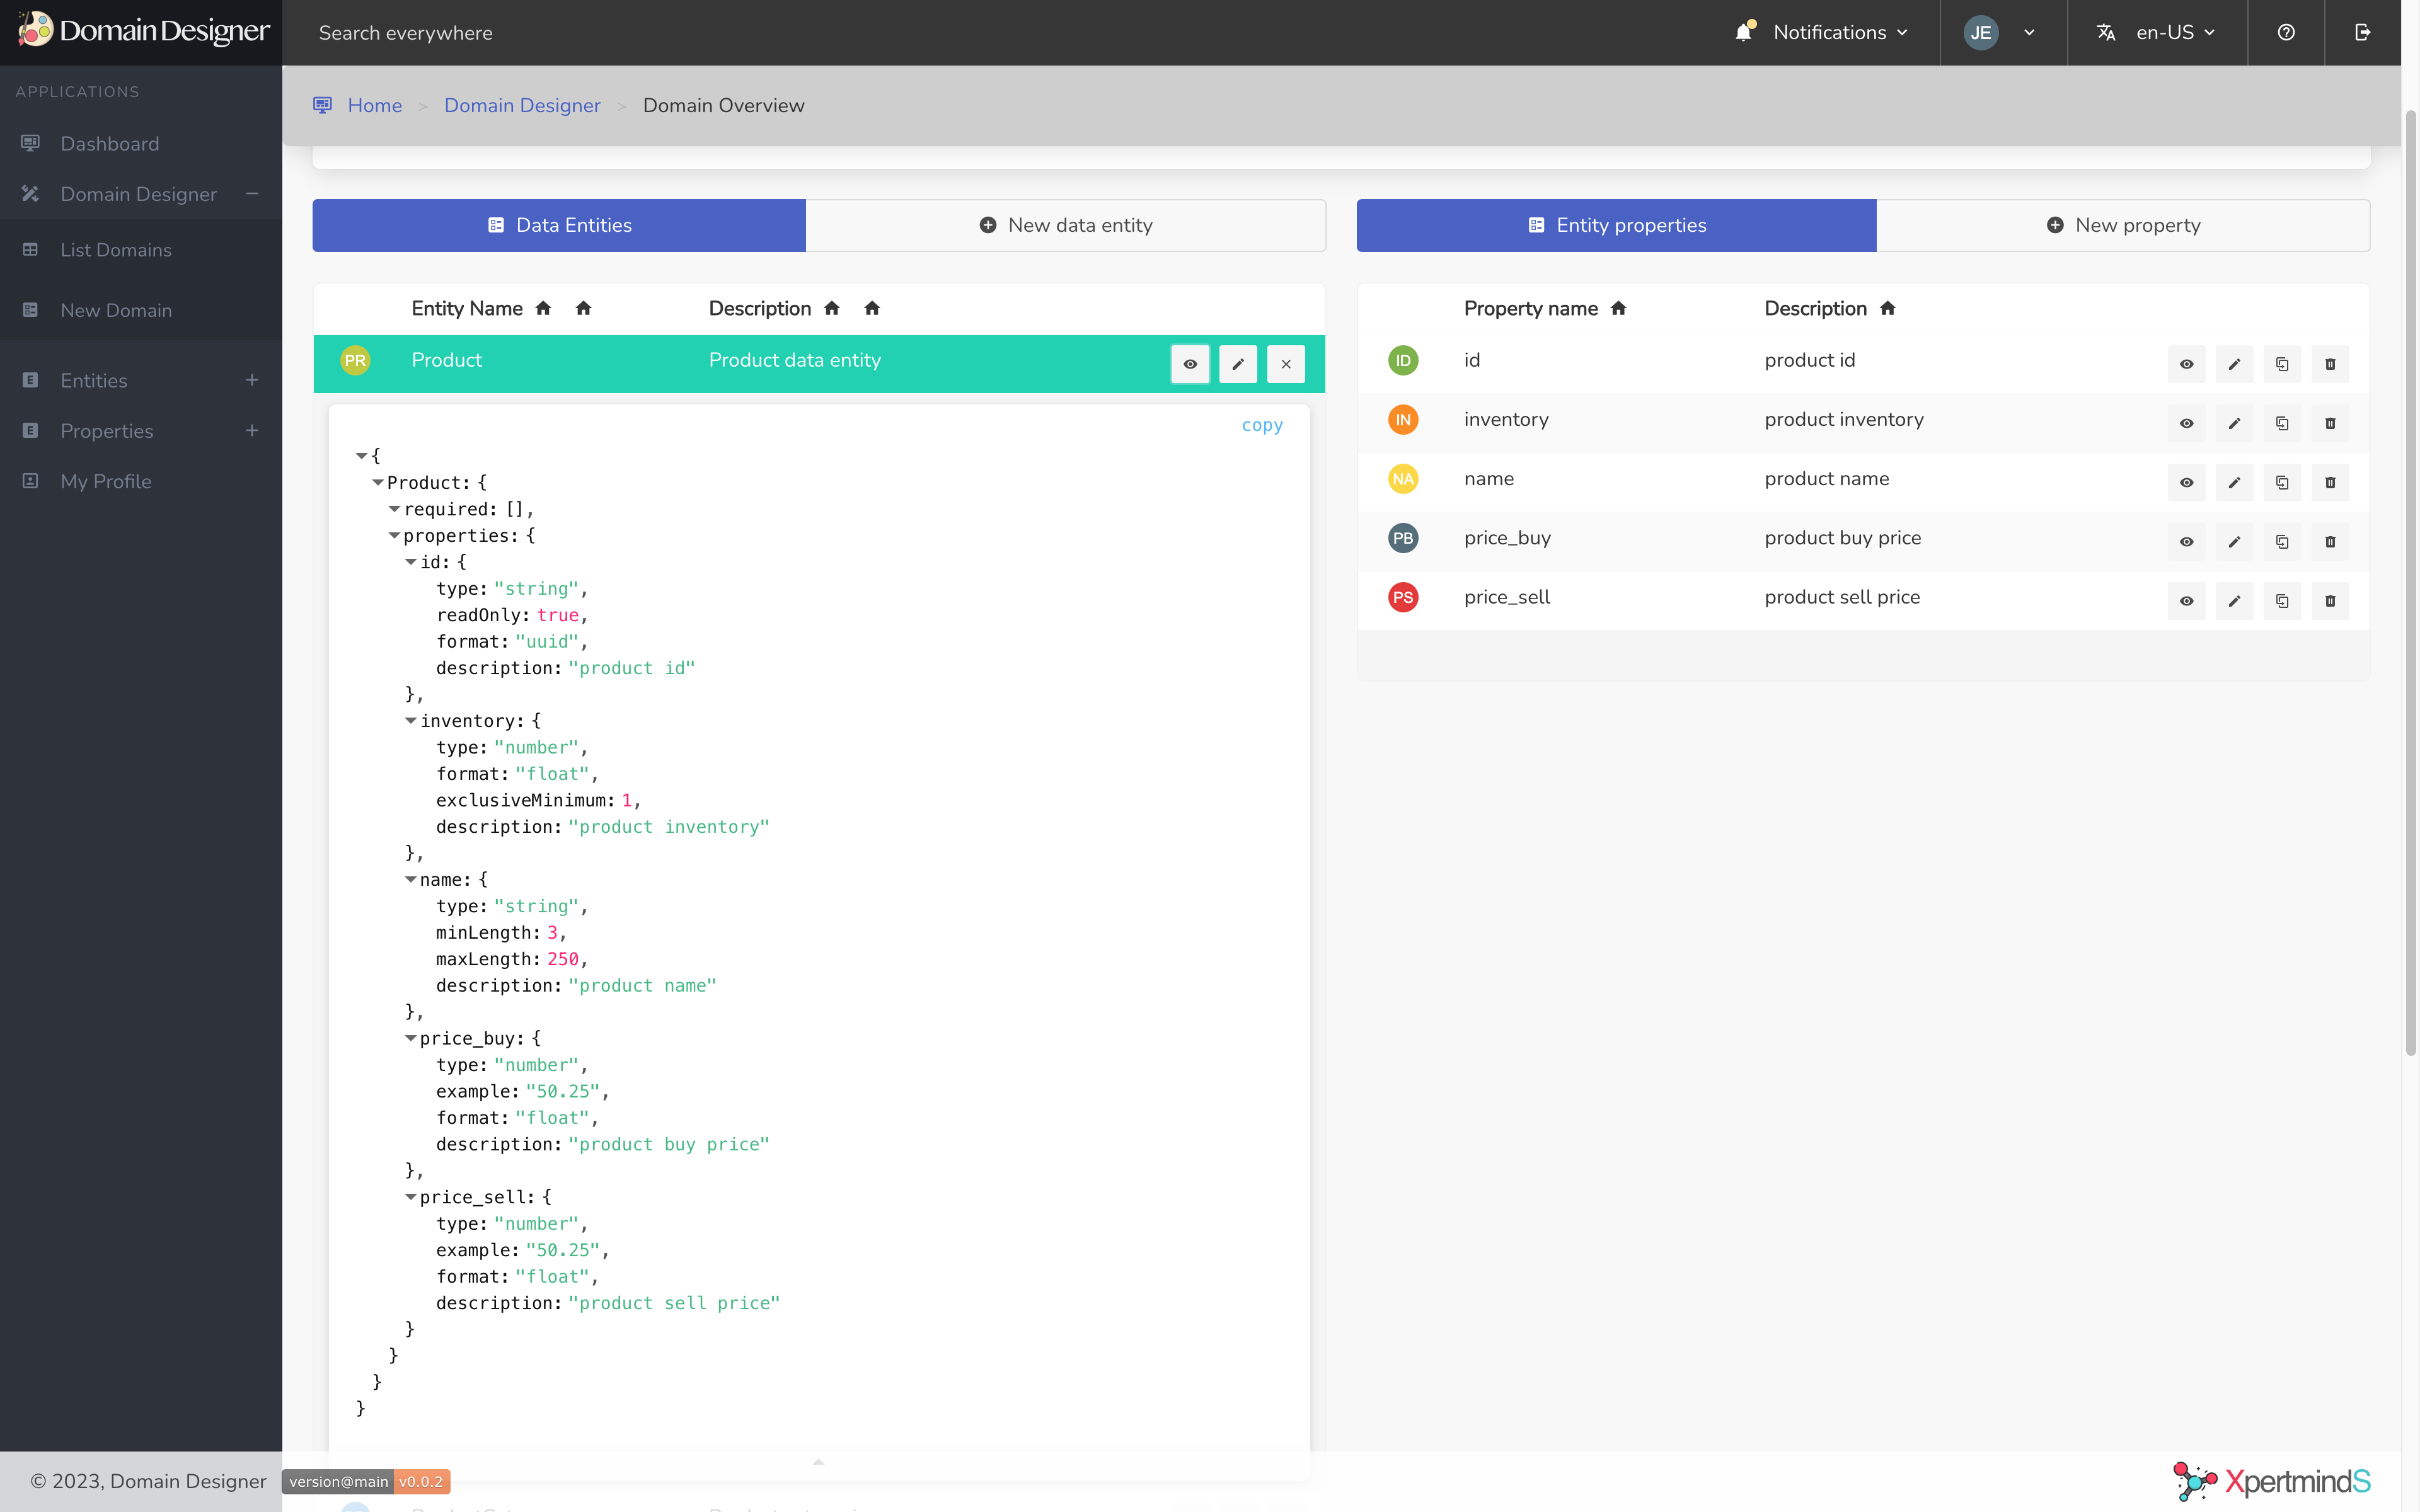Click the help question mark icon
This screenshot has width=2420, height=1512.
(x=2286, y=33)
